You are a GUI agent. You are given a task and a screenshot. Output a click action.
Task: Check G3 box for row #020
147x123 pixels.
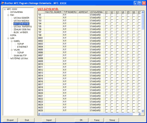click(x=117, y=93)
